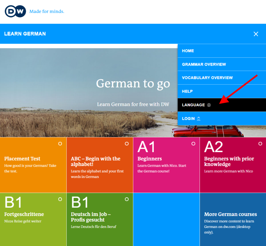Close the navigation menu with X
This screenshot has height=246, width=266.
256,34
